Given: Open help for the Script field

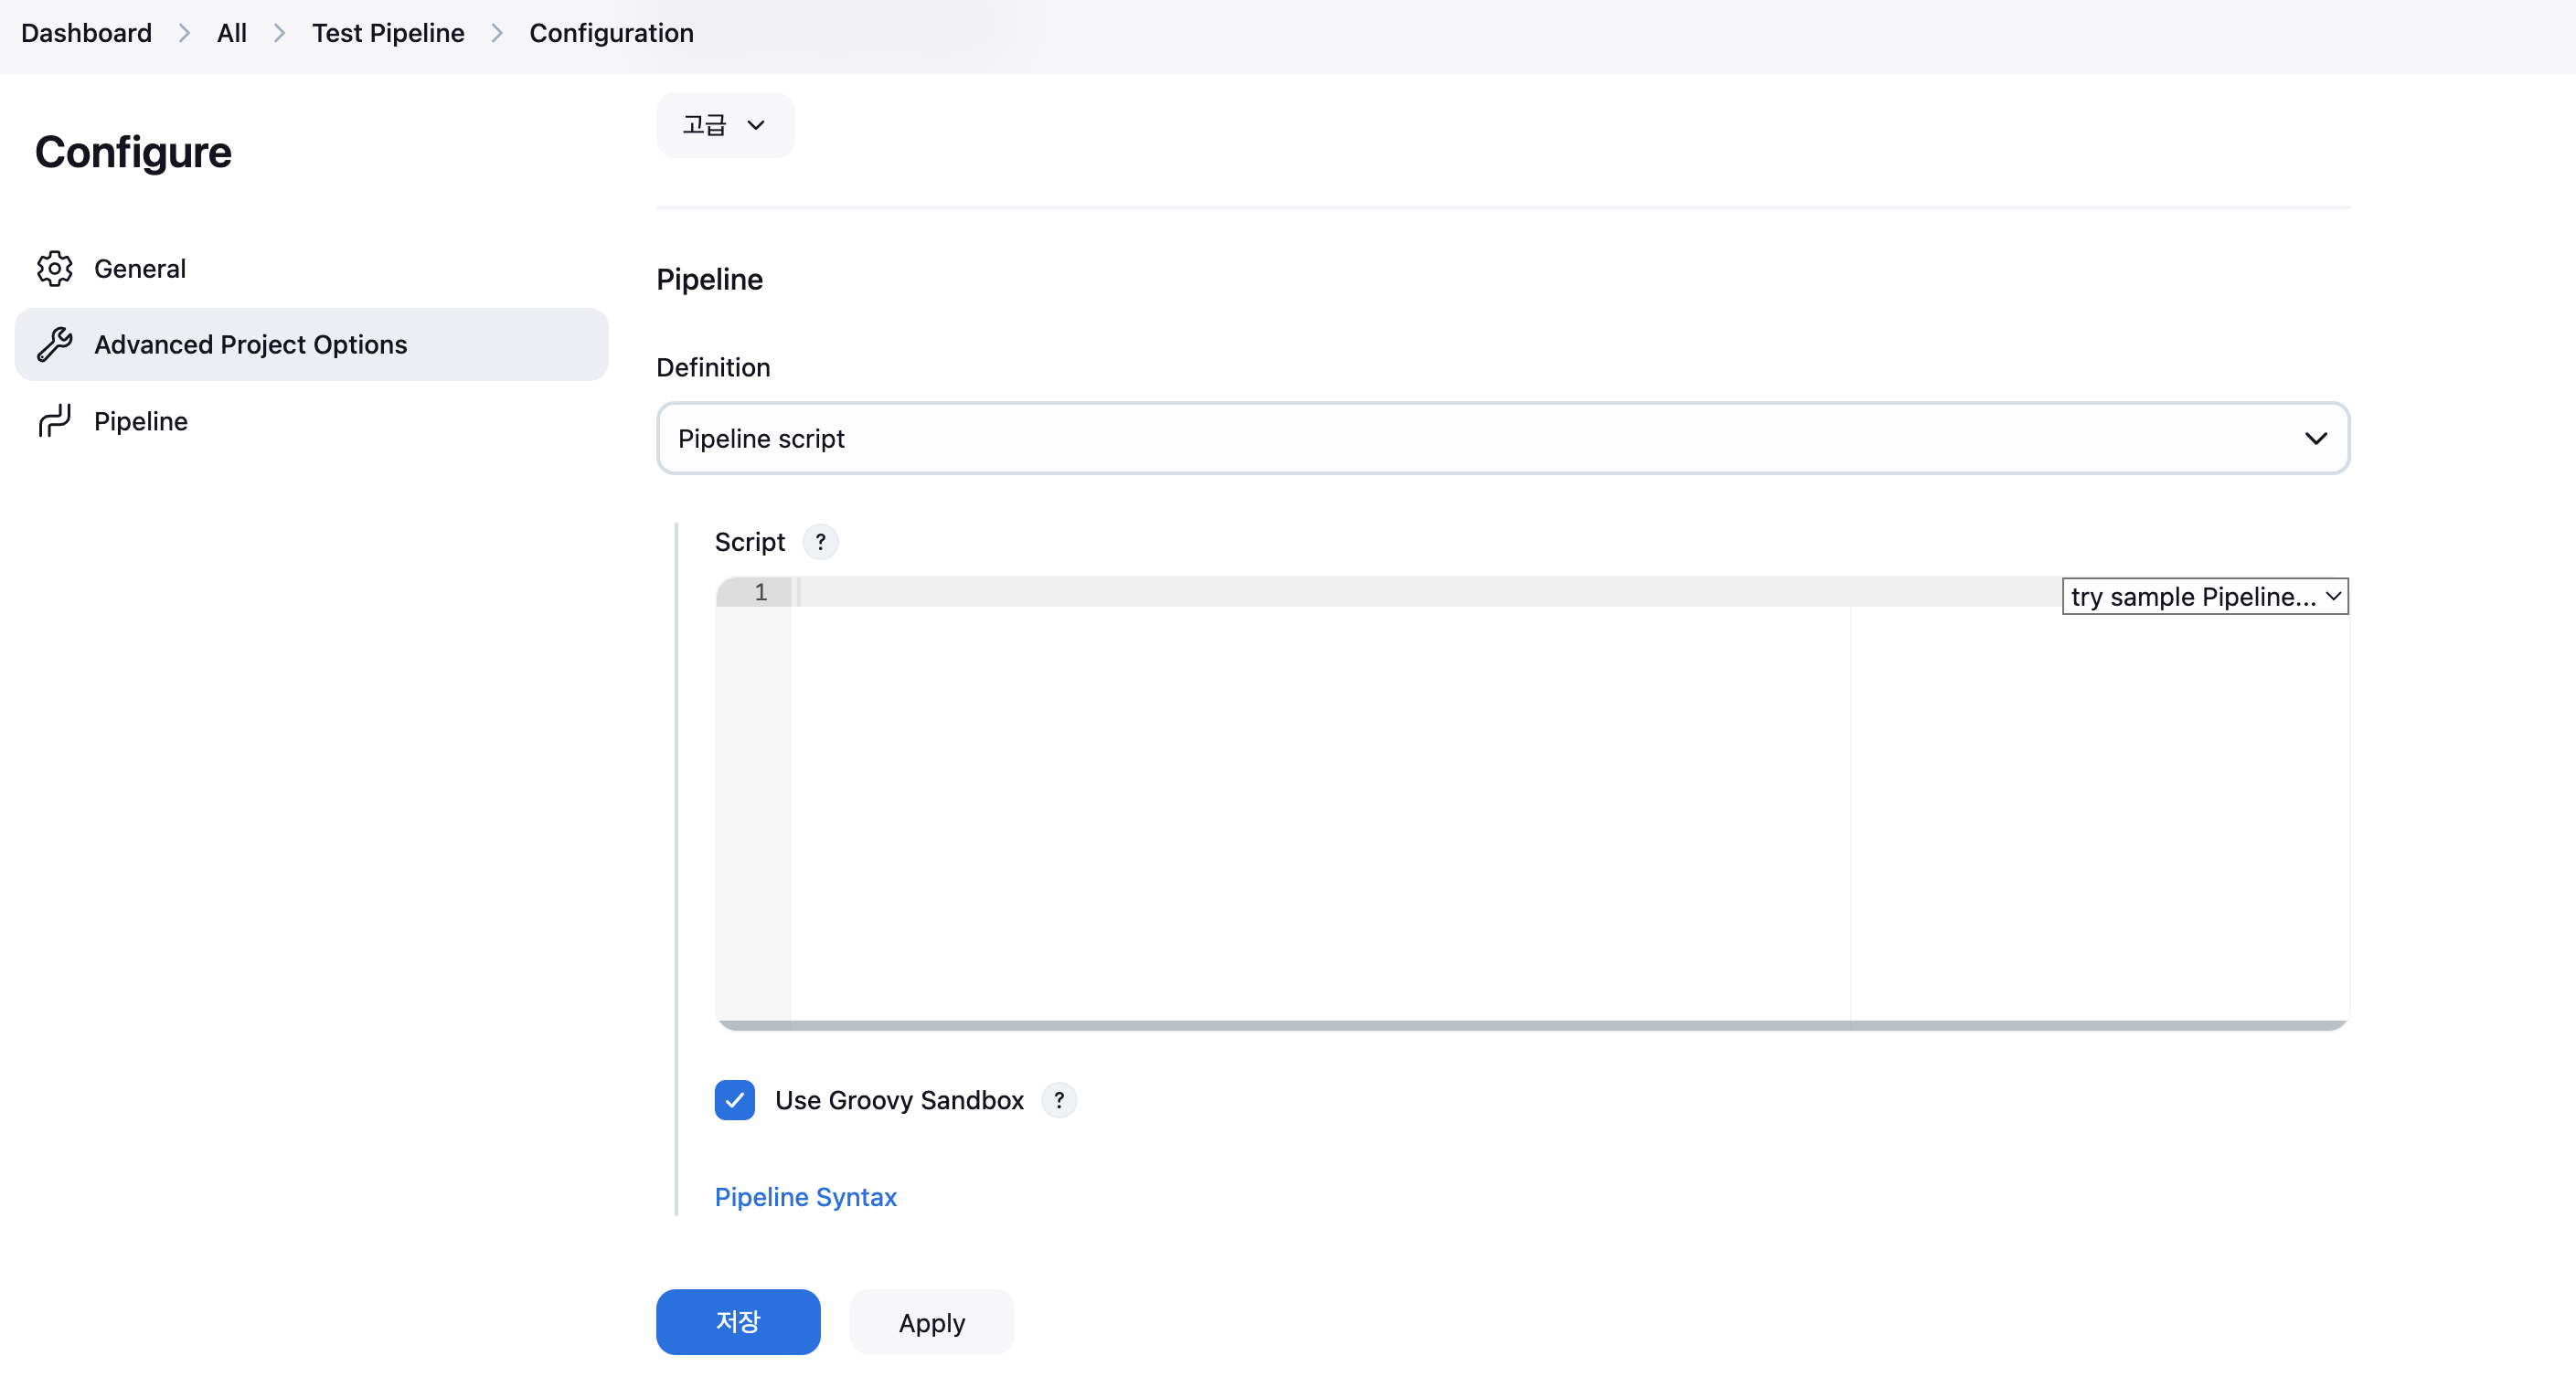Looking at the screenshot, I should click(820, 542).
